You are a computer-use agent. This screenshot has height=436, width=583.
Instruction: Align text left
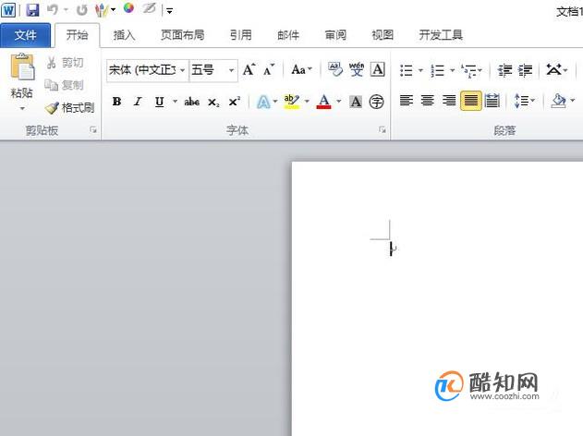[x=407, y=101]
